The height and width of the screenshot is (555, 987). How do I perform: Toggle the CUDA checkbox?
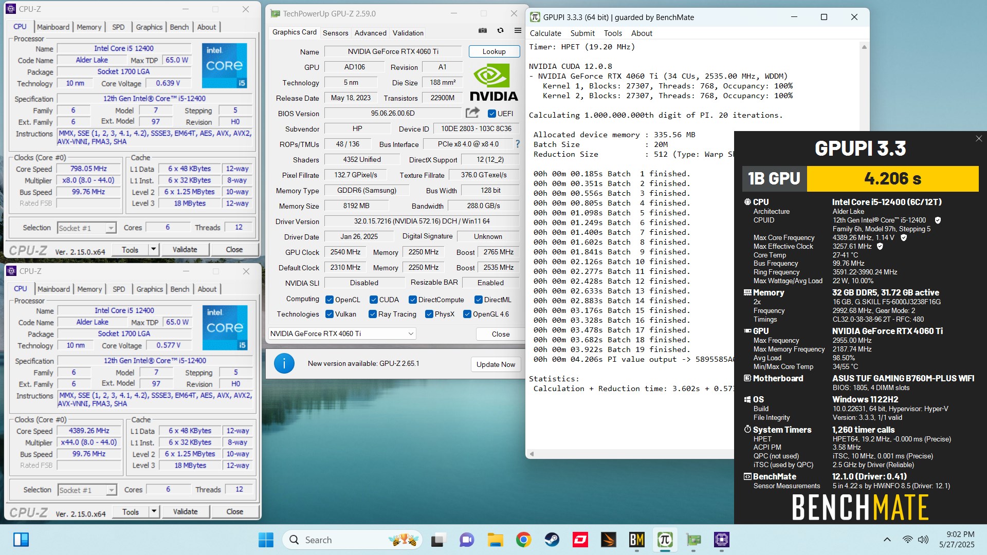tap(373, 300)
